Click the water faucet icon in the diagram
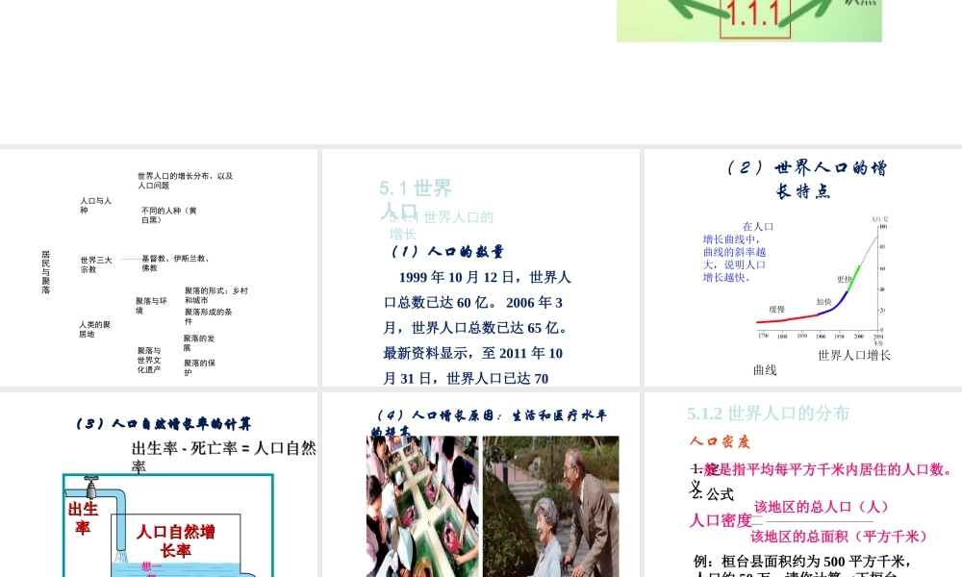 coord(92,488)
